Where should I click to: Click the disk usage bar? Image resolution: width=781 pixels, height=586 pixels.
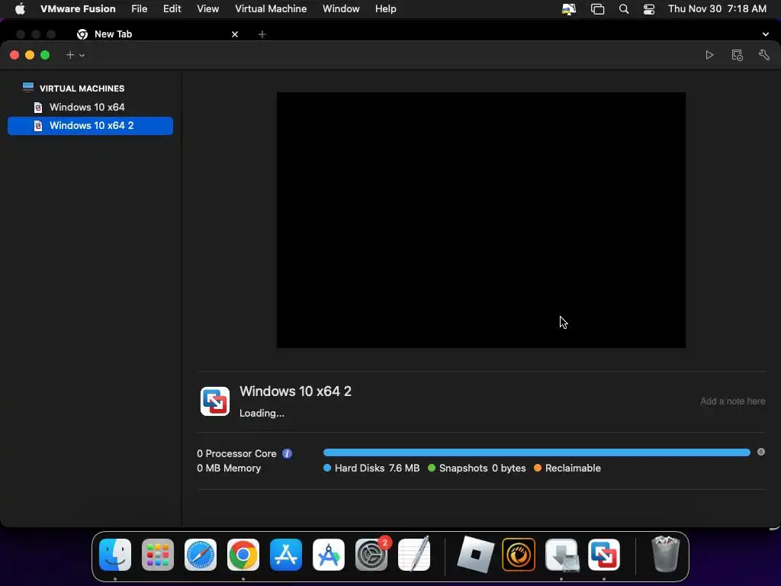536,452
